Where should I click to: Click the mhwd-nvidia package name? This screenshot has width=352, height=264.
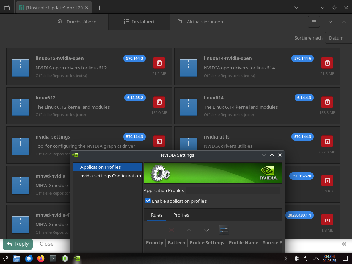tap(51, 176)
